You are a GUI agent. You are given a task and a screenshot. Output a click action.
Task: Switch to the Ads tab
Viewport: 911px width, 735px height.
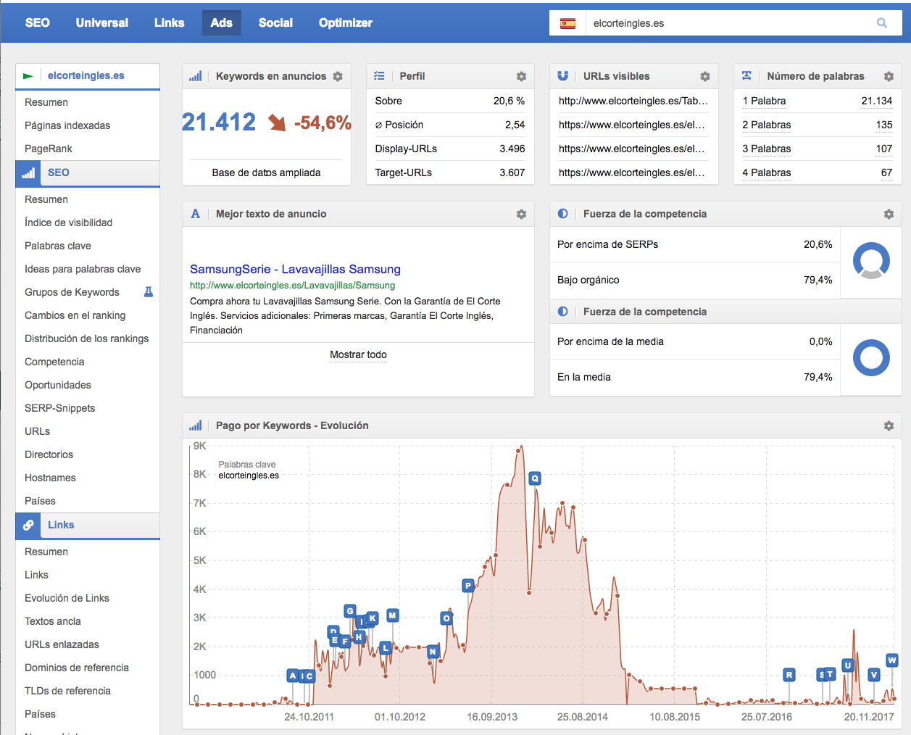click(x=221, y=22)
